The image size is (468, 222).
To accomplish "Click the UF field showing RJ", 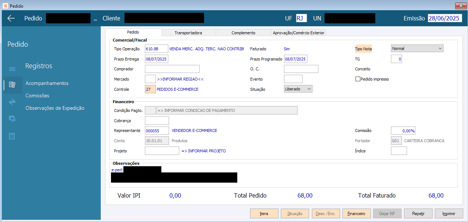I will [x=302, y=18].
